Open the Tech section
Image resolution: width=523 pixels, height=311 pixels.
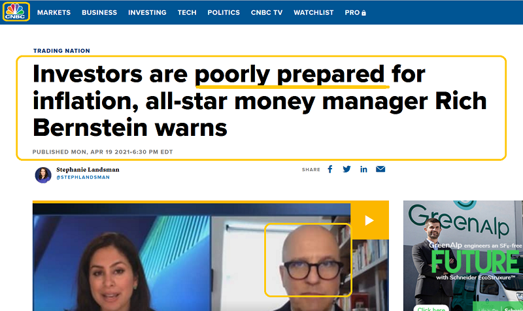pos(187,12)
